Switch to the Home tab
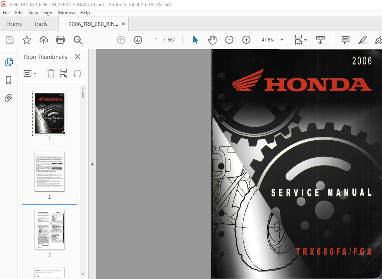Image resolution: width=382 pixels, height=279 pixels. (x=14, y=24)
